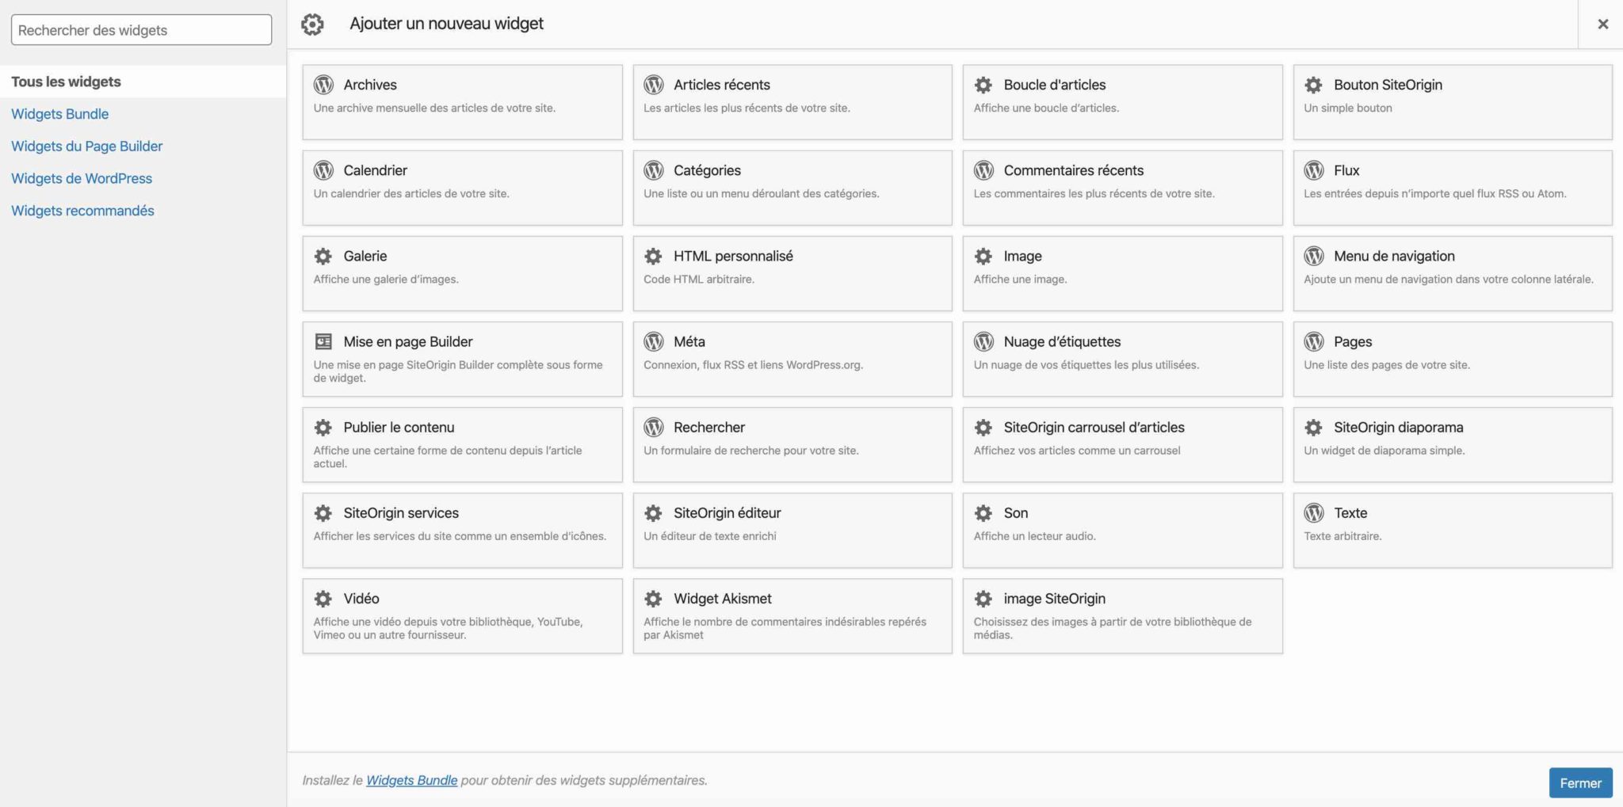Select the SiteOrigin diaporama gear icon

tap(1314, 426)
